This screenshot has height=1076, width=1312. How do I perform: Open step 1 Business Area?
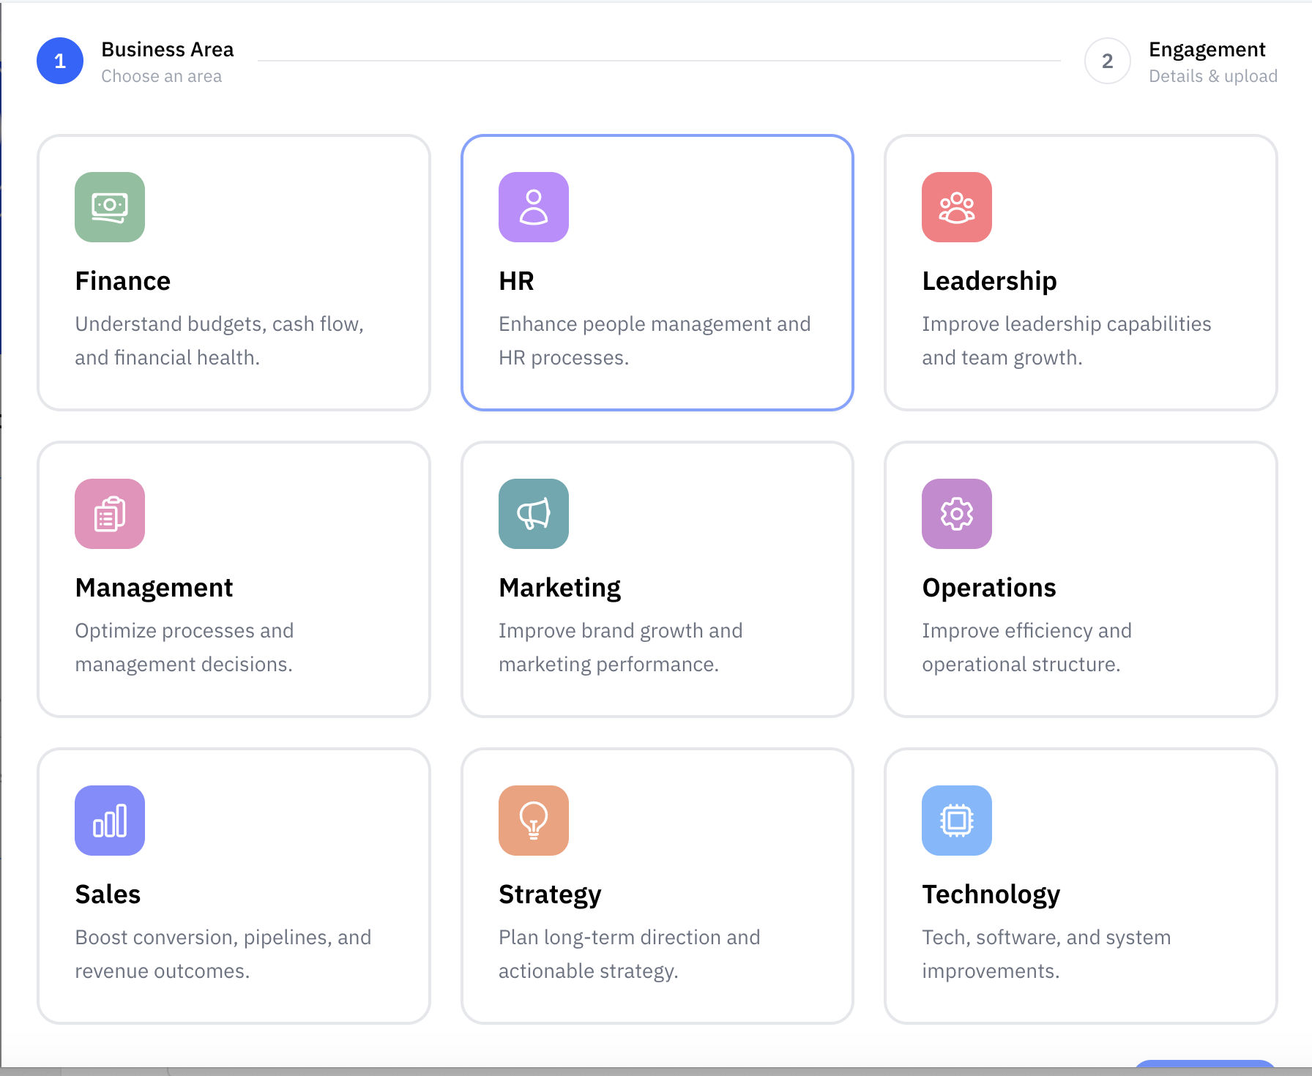pos(59,61)
